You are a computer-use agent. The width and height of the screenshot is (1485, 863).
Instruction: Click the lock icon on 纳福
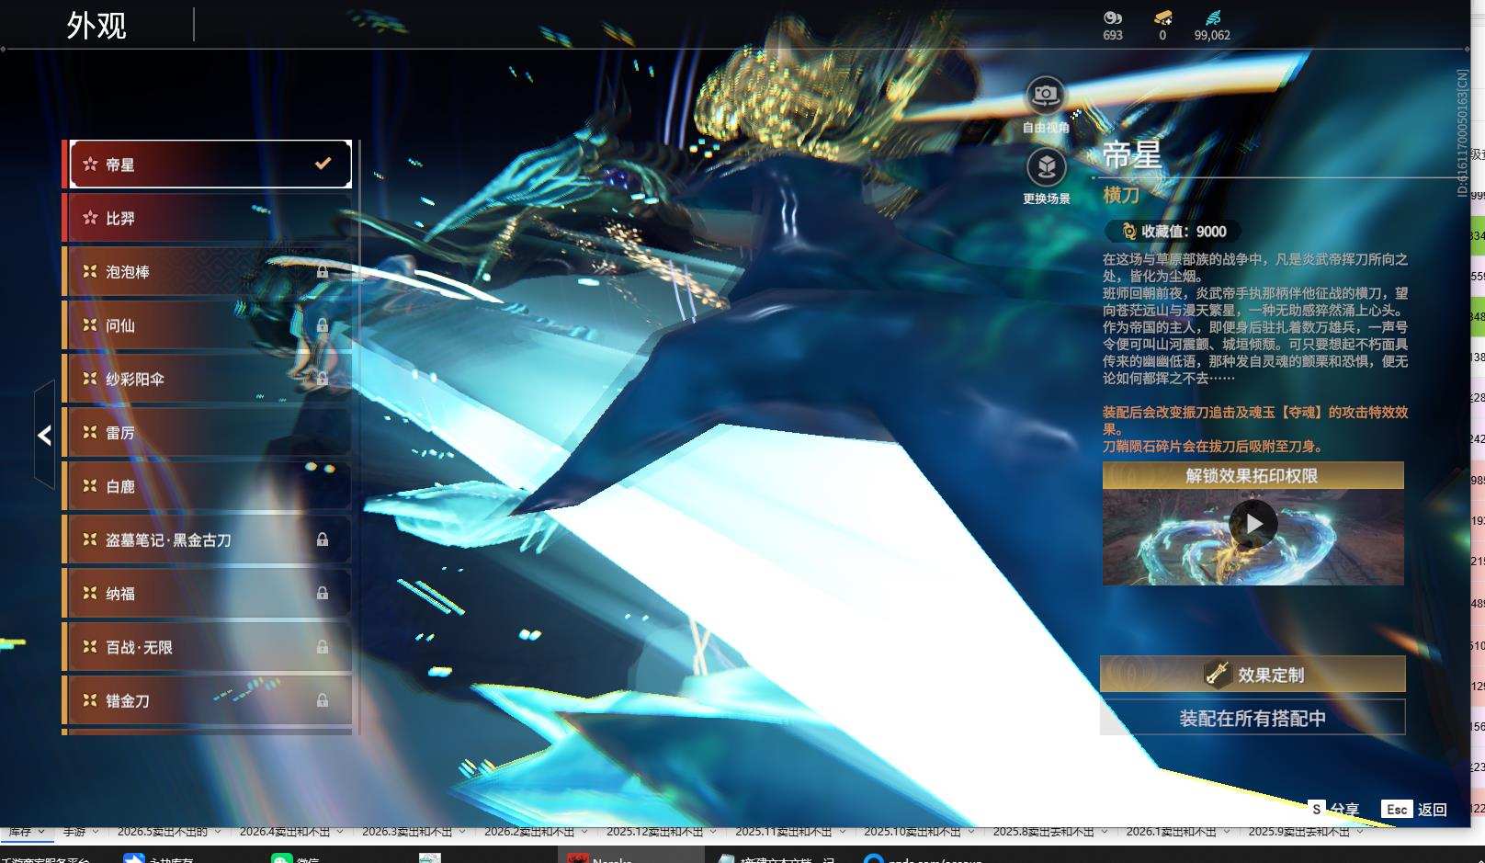tap(323, 594)
